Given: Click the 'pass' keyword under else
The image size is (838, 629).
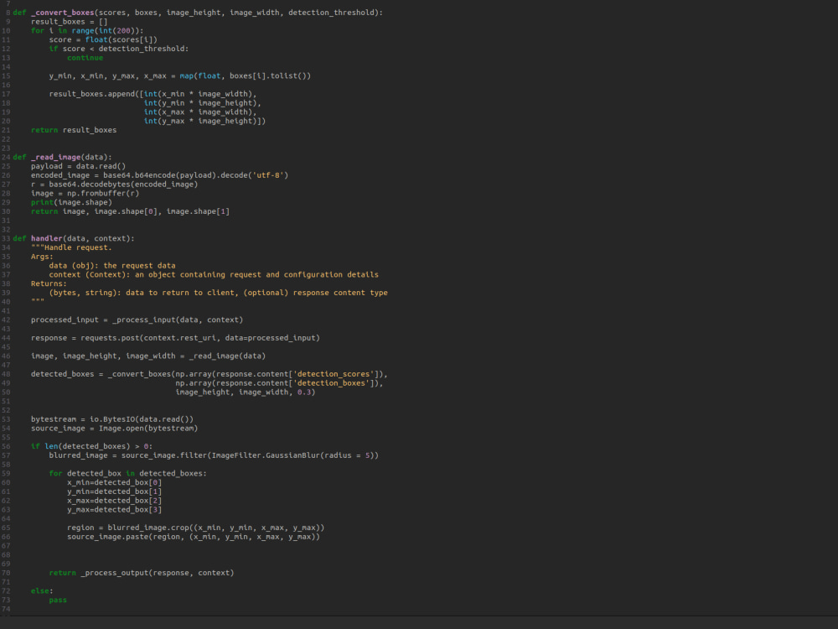Looking at the screenshot, I should [x=58, y=600].
